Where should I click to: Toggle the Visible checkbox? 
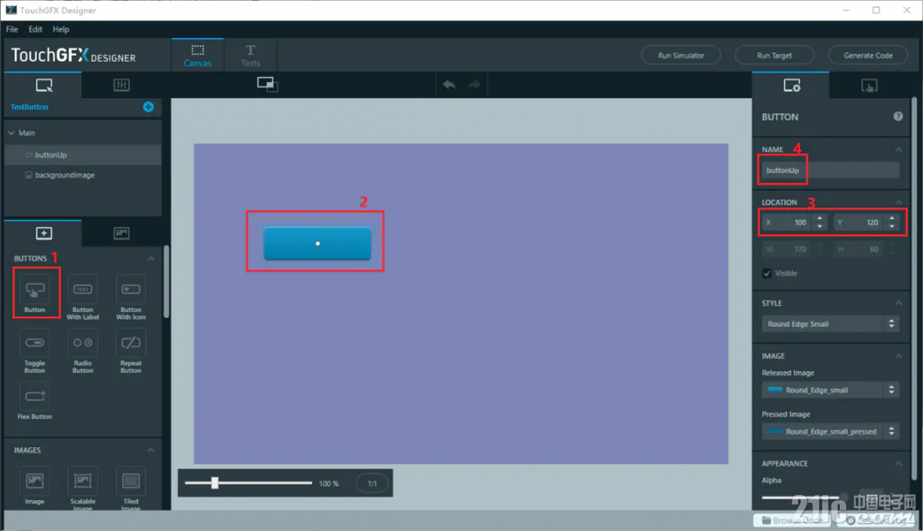coord(766,273)
